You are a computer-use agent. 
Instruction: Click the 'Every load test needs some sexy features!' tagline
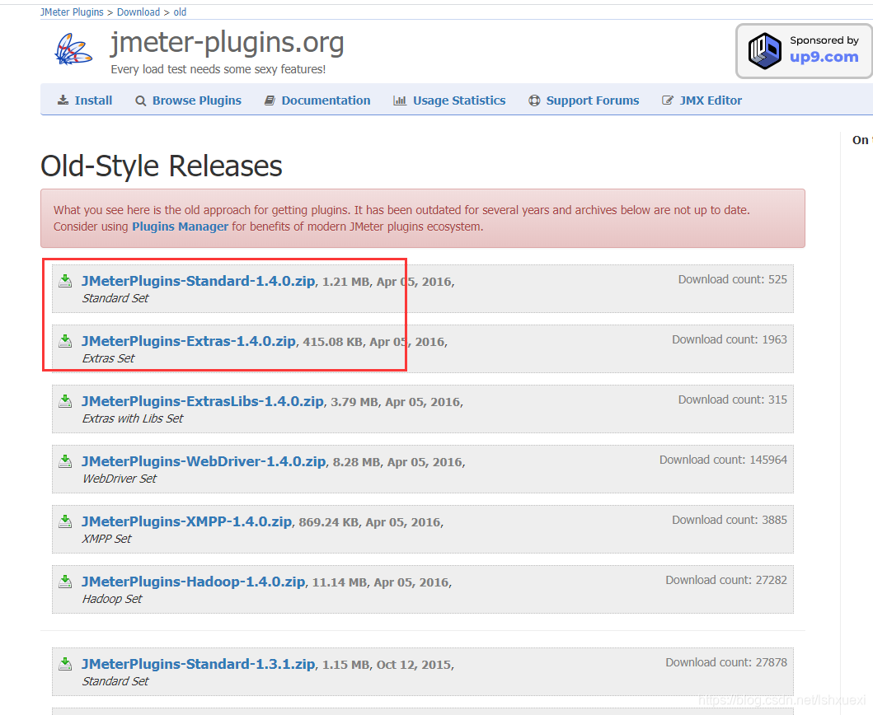[218, 69]
